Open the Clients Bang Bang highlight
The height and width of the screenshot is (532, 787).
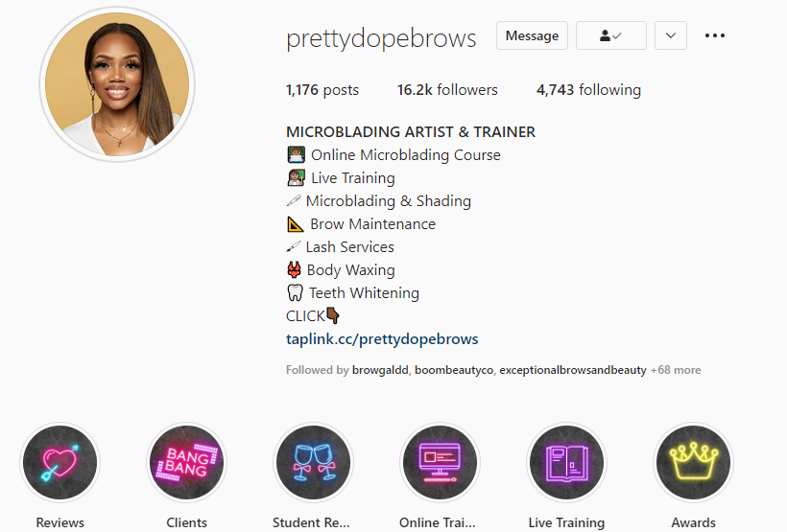(x=187, y=462)
